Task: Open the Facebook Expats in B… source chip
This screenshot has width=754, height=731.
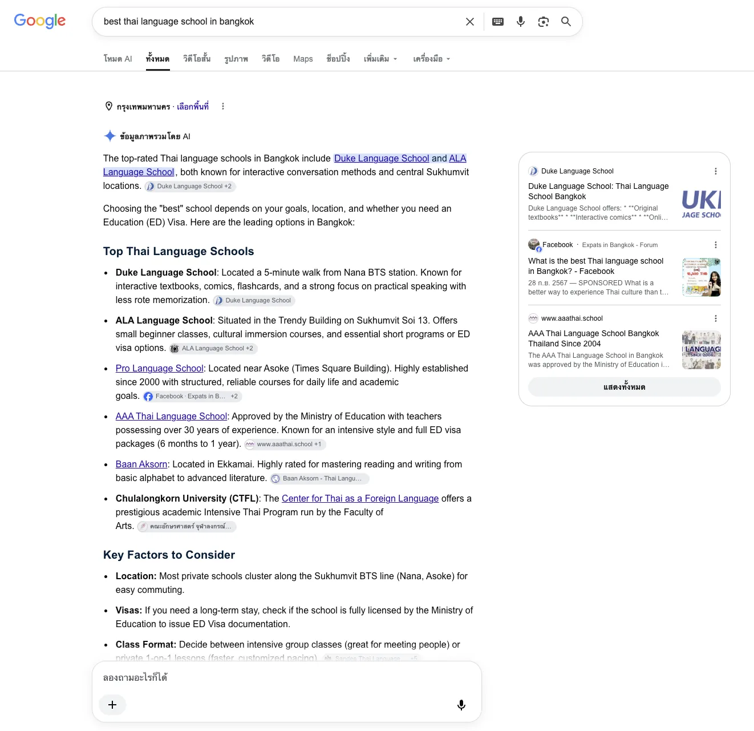Action: tap(192, 396)
